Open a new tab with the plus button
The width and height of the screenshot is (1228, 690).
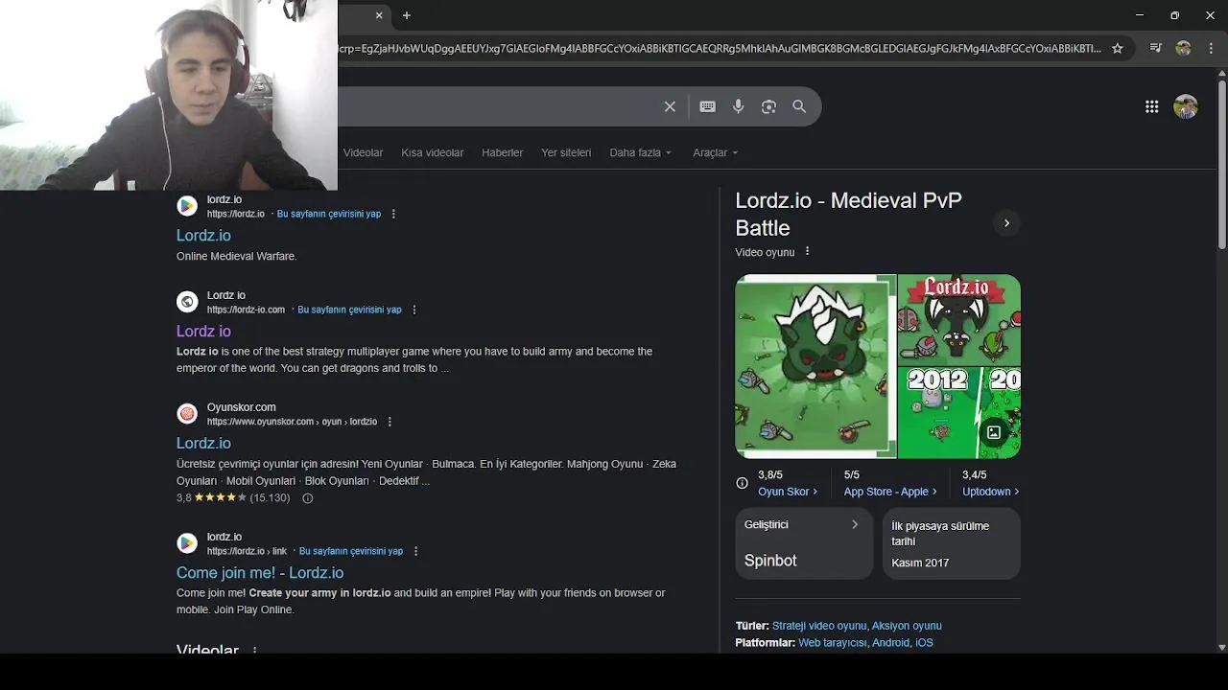(x=407, y=15)
